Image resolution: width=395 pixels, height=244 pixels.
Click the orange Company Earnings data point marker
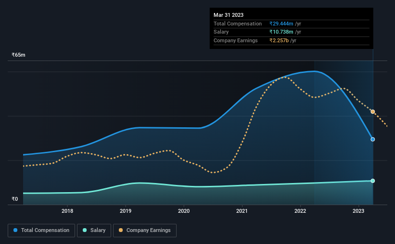click(x=372, y=112)
